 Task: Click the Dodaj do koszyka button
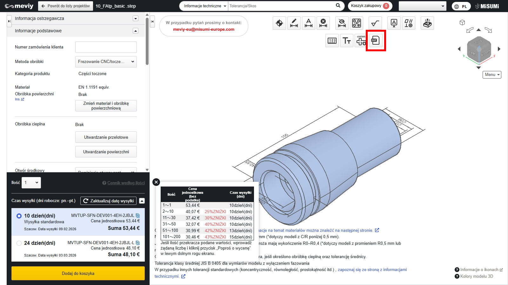point(78,273)
